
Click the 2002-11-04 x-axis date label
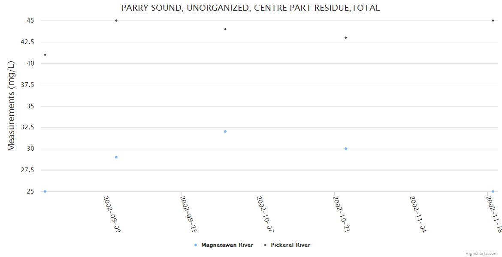point(418,214)
